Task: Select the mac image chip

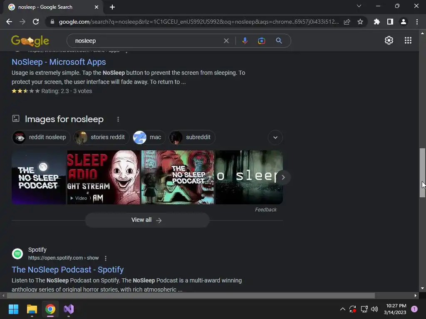Action: coord(149,137)
